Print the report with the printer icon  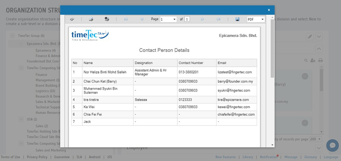91,19
